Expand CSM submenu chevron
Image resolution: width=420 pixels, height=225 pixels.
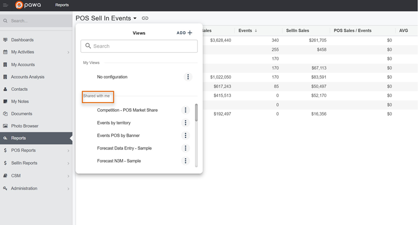click(x=68, y=176)
